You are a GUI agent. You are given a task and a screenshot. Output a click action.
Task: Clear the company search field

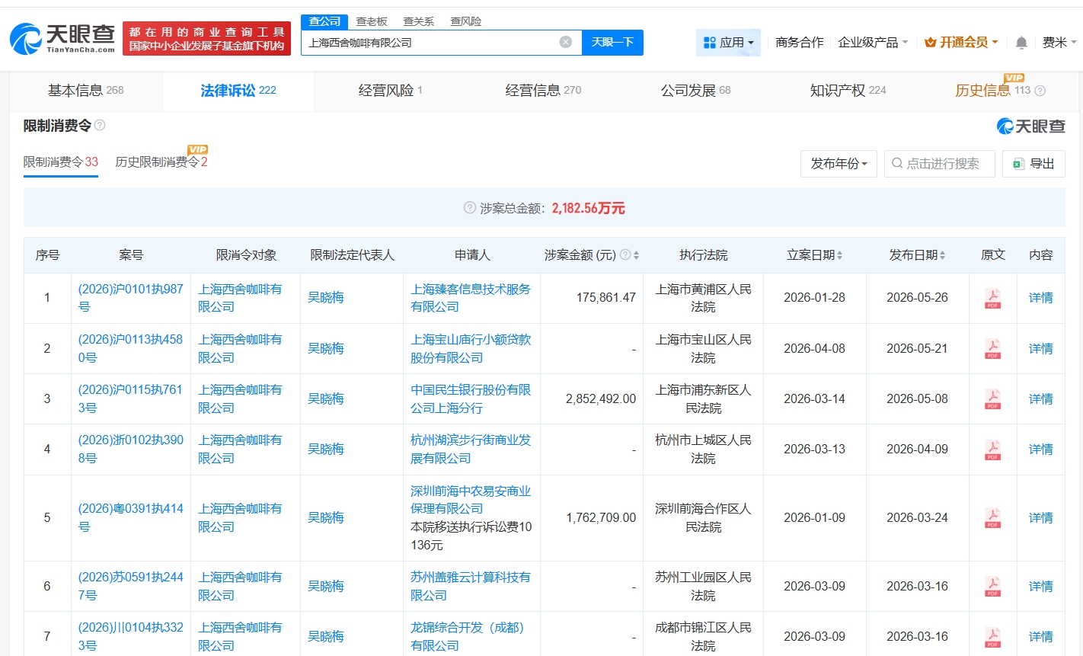coord(566,42)
